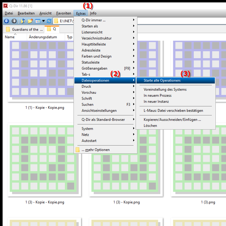
Task: Click folder icon beside '... mehr Optionen'
Action: tap(77, 150)
